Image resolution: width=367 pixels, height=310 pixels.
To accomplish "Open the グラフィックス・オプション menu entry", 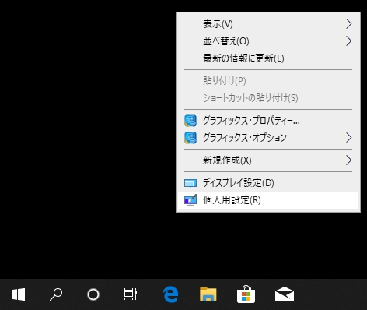I will click(x=268, y=138).
